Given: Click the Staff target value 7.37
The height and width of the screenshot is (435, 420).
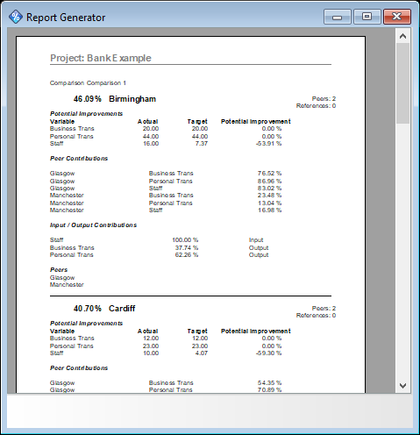Looking at the screenshot, I should point(202,144).
